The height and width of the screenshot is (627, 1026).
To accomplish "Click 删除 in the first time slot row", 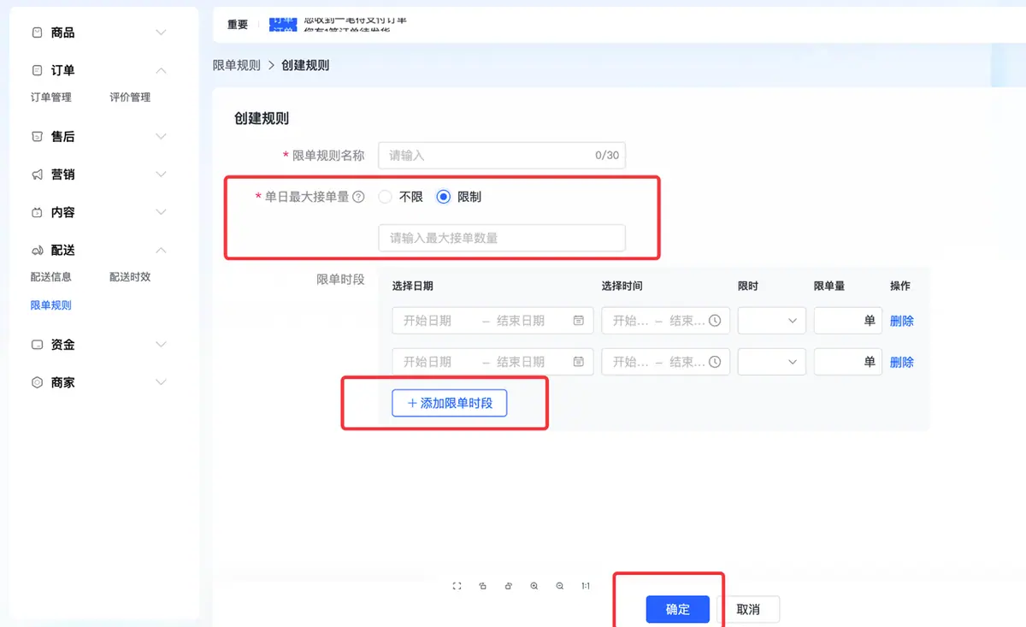I will click(x=902, y=321).
